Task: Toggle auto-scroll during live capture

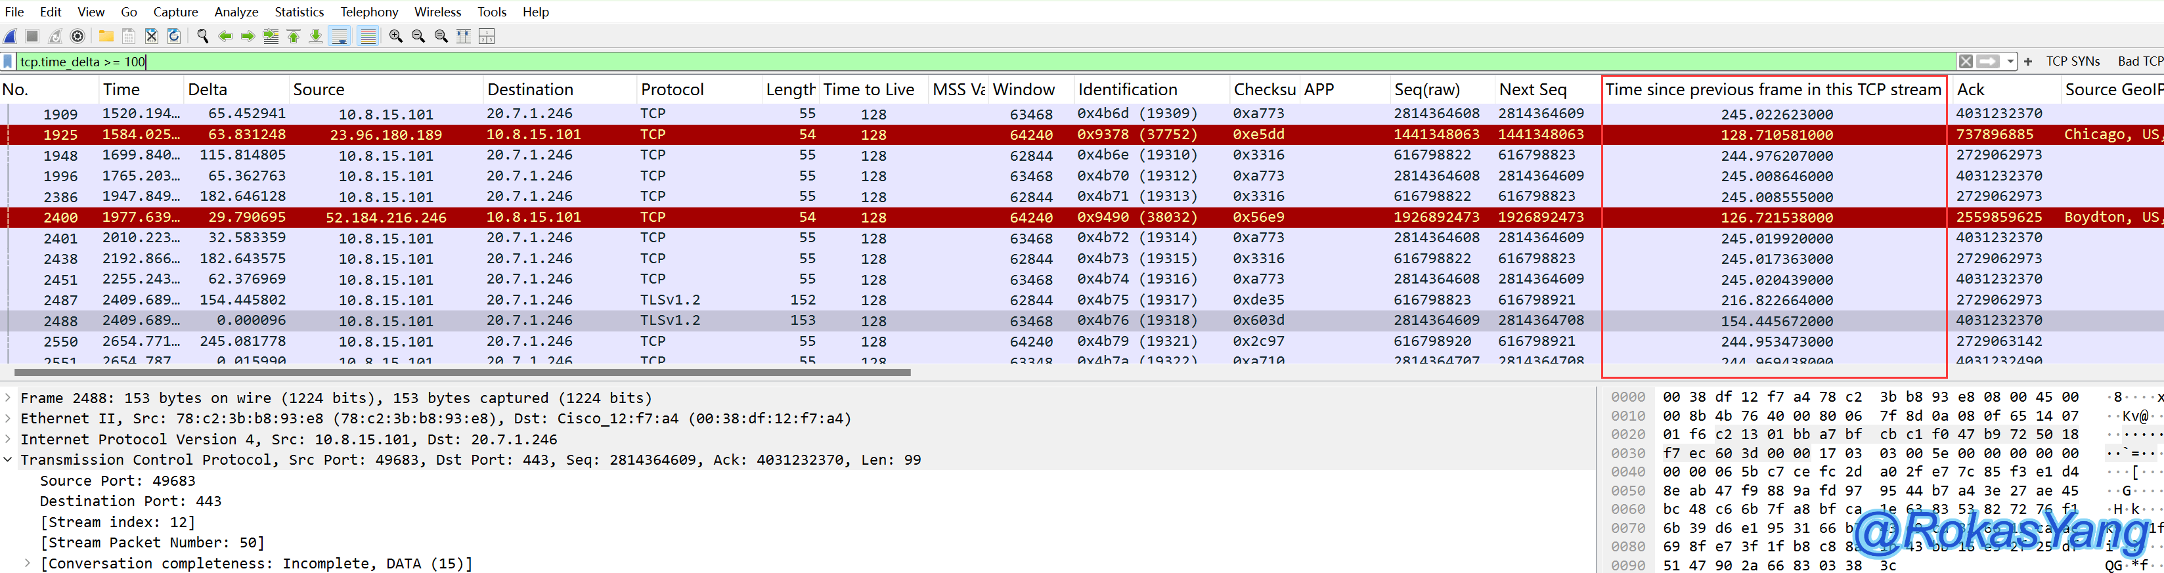Action: click(340, 36)
